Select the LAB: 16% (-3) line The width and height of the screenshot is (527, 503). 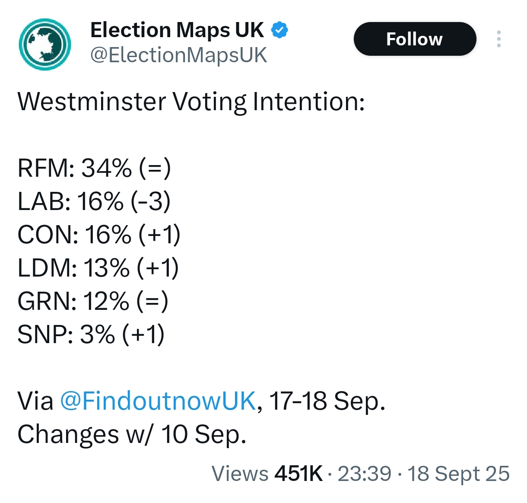94,201
